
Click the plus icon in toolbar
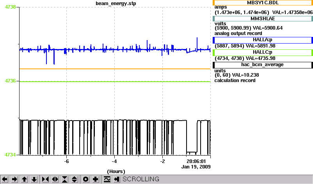click(95, 179)
